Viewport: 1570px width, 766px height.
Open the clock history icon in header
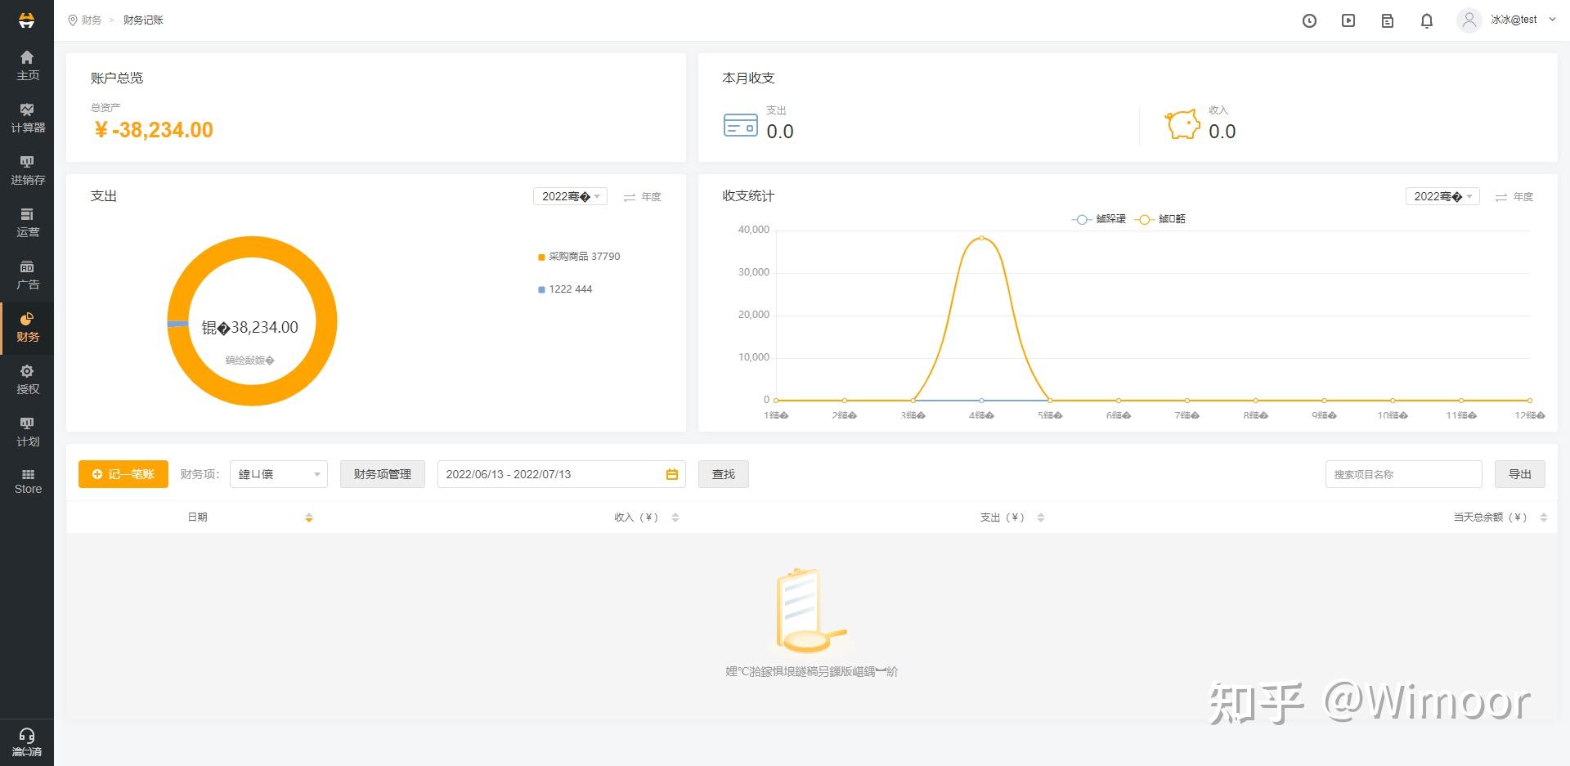(1309, 21)
